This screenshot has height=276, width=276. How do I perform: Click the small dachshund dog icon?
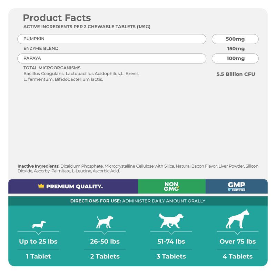click(39, 225)
